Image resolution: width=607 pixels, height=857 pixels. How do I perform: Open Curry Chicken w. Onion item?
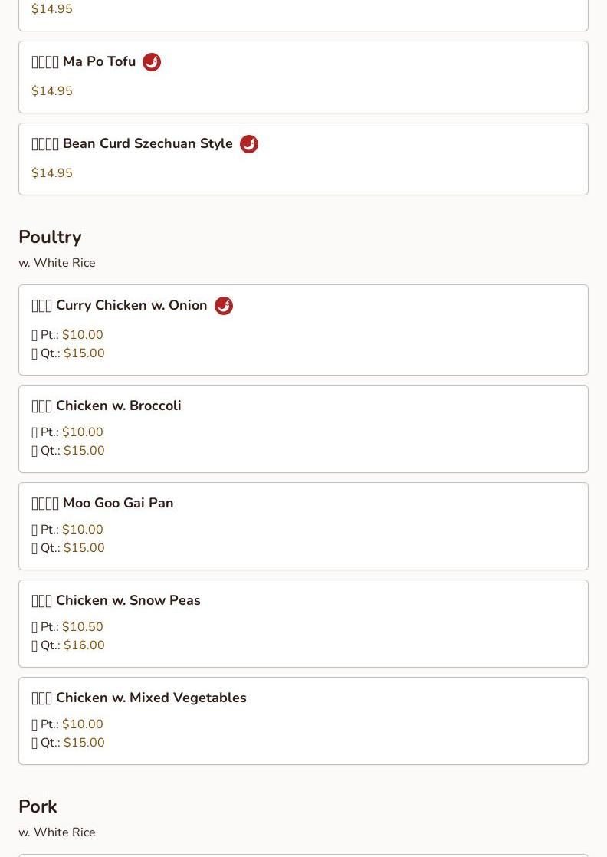(131, 306)
